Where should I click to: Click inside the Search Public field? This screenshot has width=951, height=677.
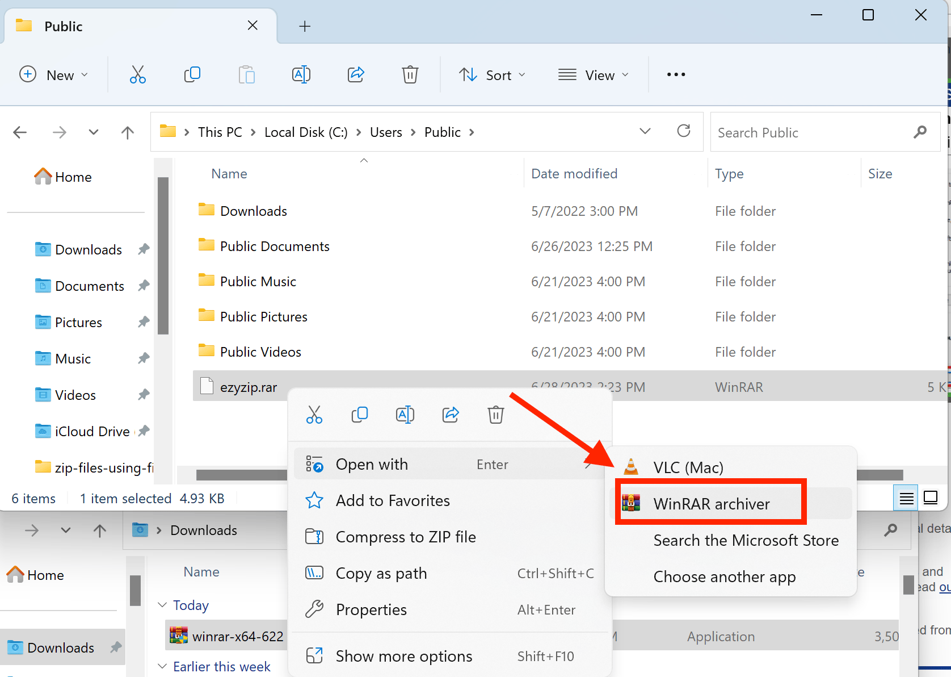point(806,132)
